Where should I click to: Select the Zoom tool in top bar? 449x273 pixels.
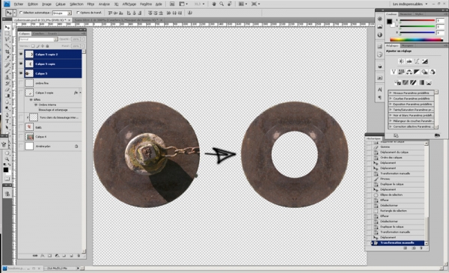click(x=222, y=4)
